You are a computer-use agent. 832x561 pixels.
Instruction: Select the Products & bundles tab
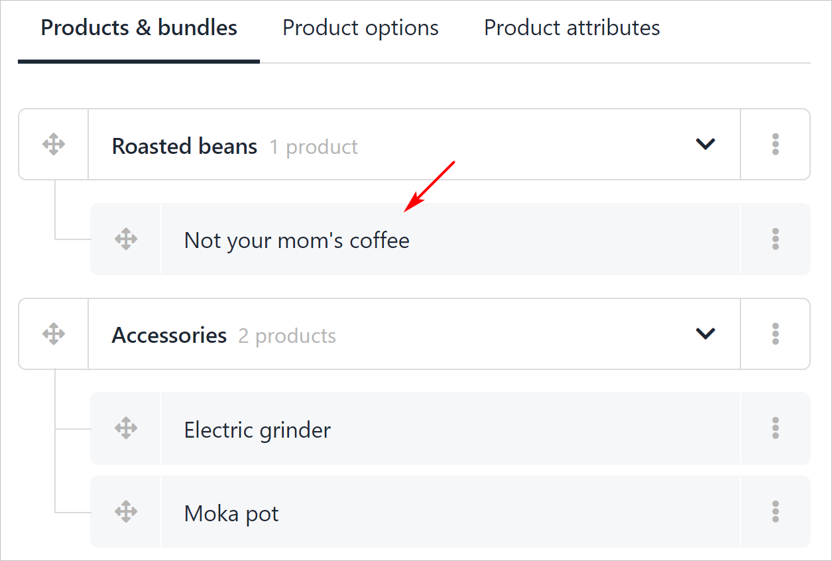point(139,28)
